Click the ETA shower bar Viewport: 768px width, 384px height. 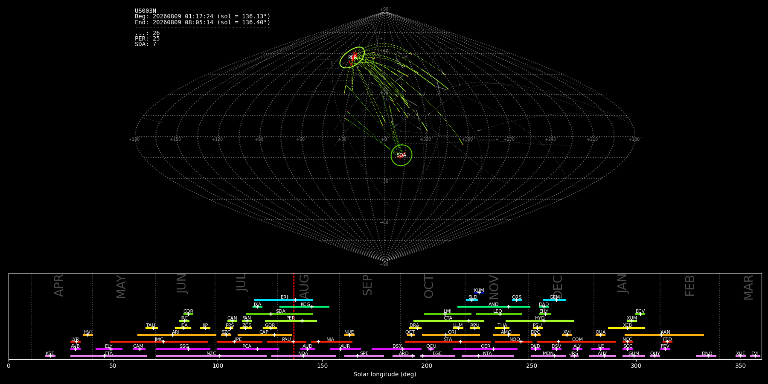[x=109, y=356]
